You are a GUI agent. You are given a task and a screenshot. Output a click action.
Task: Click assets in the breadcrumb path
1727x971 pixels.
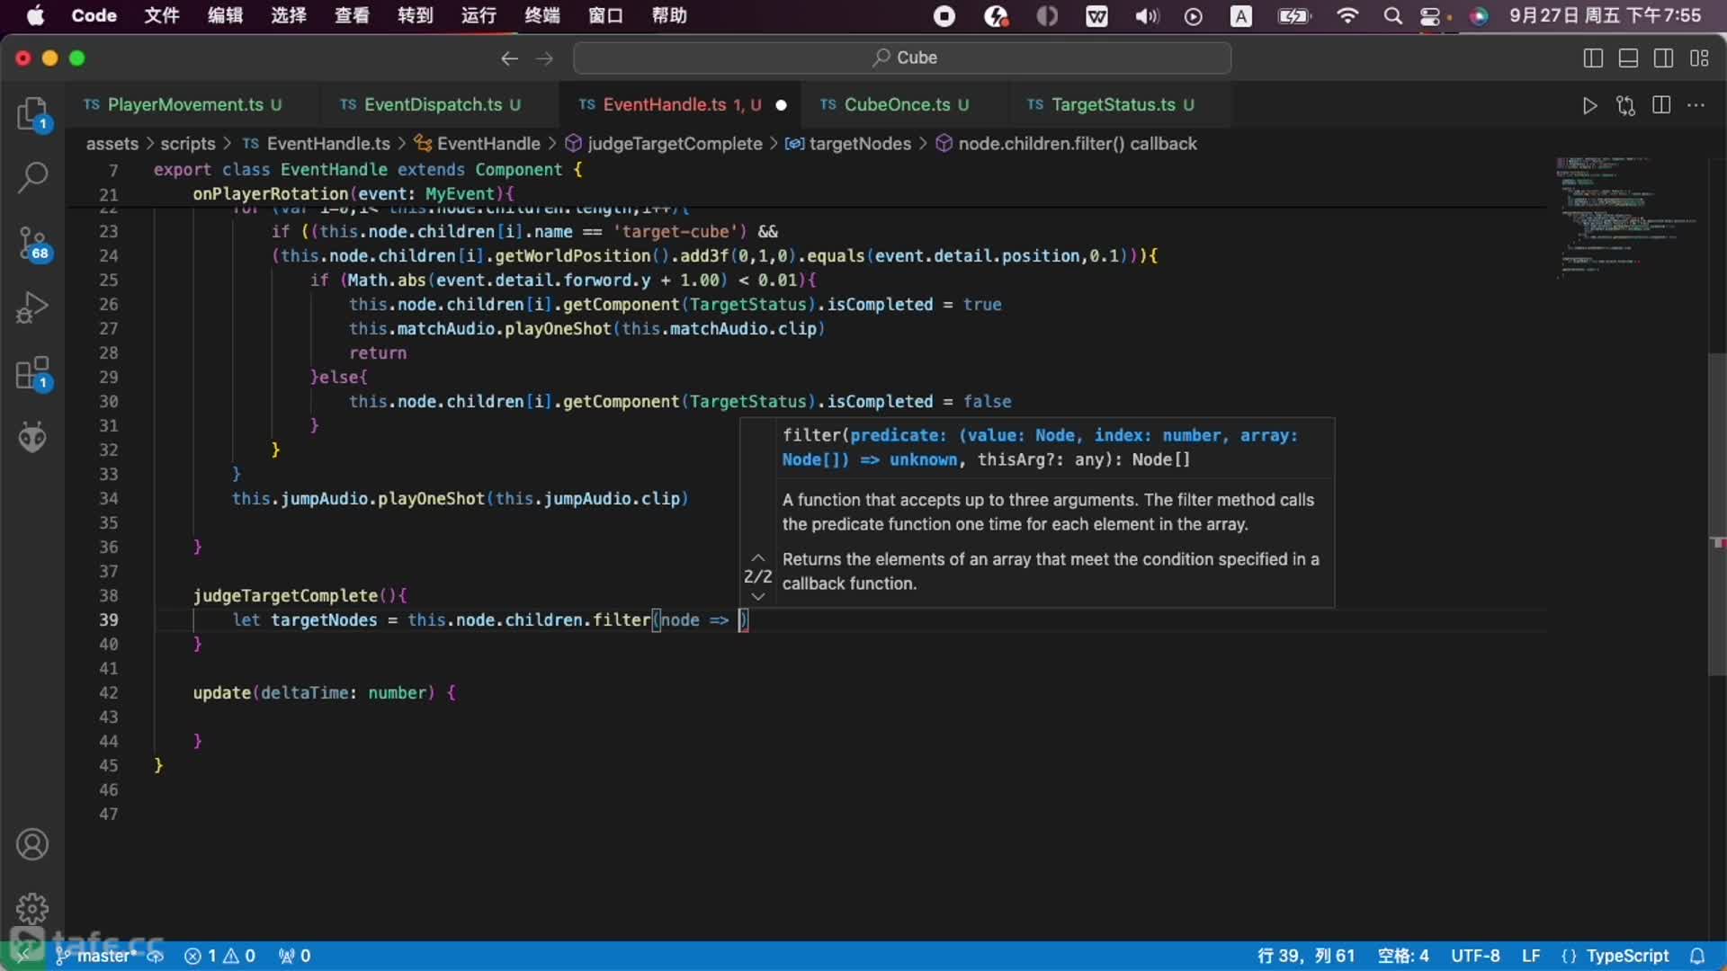click(x=112, y=144)
